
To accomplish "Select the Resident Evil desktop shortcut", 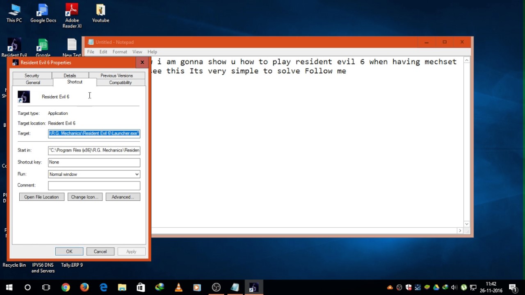I will pyautogui.click(x=14, y=48).
